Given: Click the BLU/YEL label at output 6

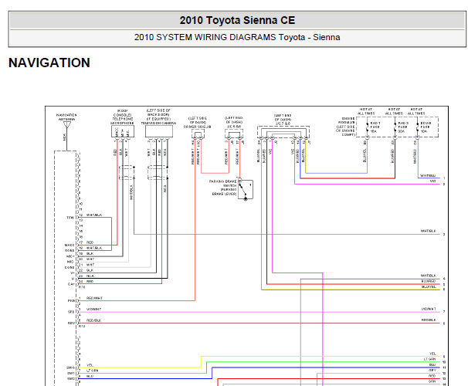Looking at the screenshot, I should 429,286.
